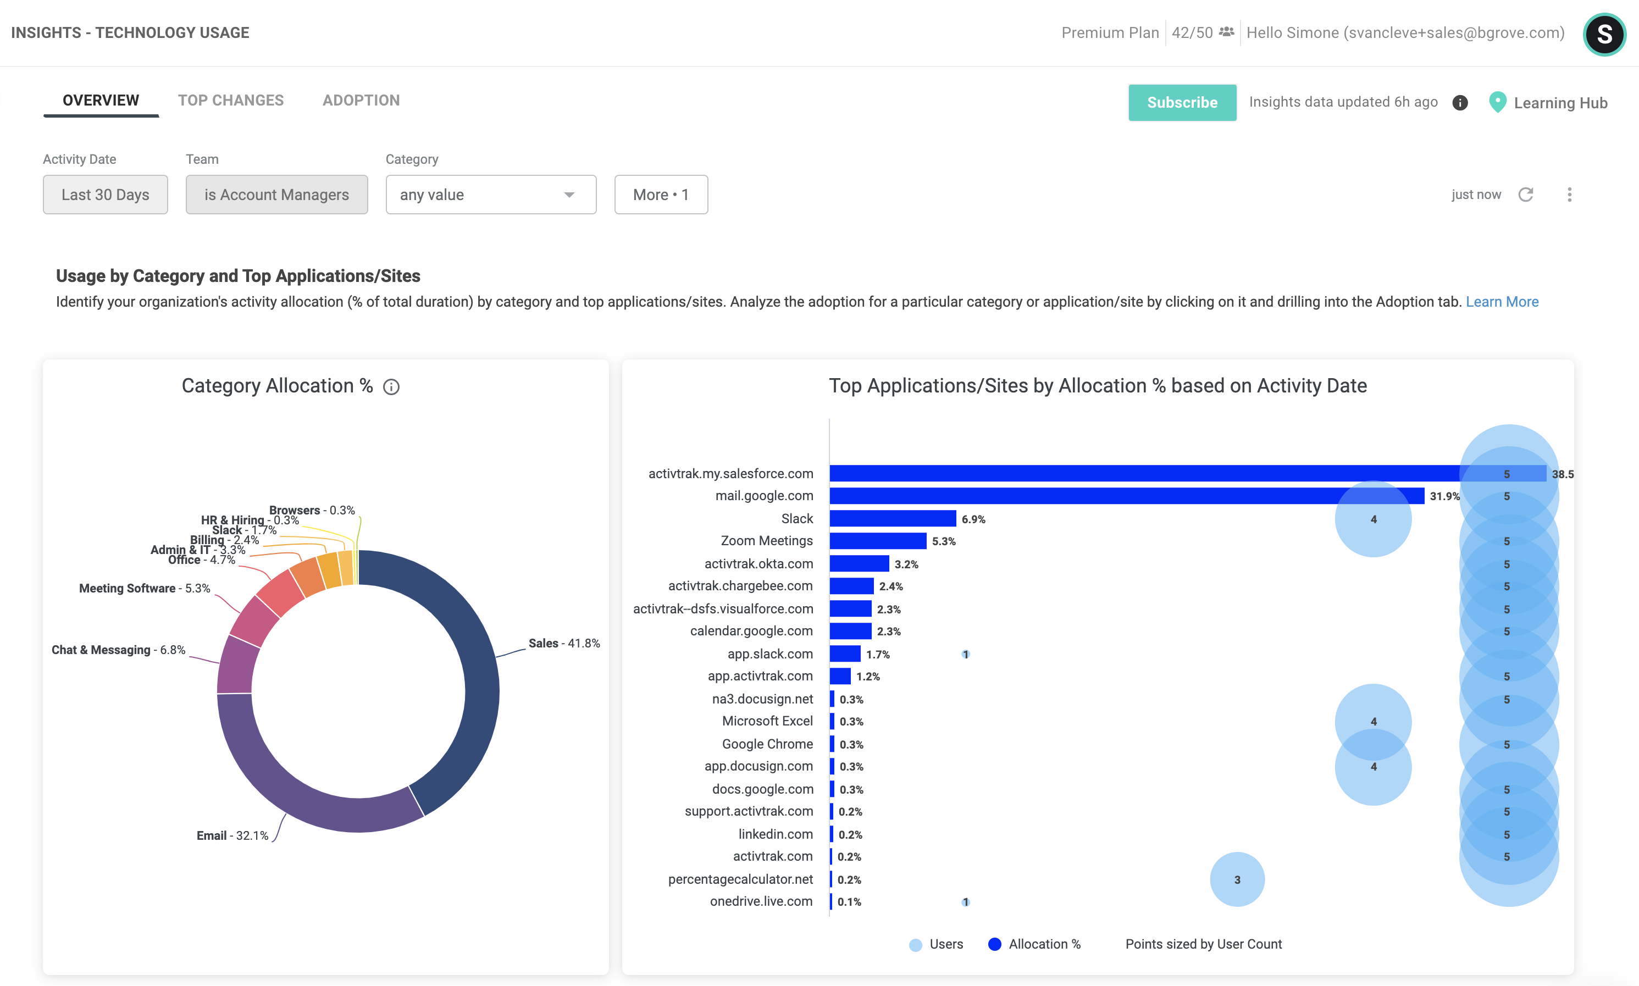The height and width of the screenshot is (986, 1639).
Task: Click the na3.docusign.net label
Action: (x=762, y=699)
